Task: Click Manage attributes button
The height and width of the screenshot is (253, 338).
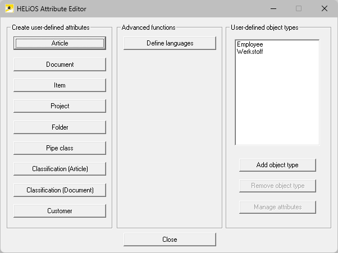Action: click(277, 207)
